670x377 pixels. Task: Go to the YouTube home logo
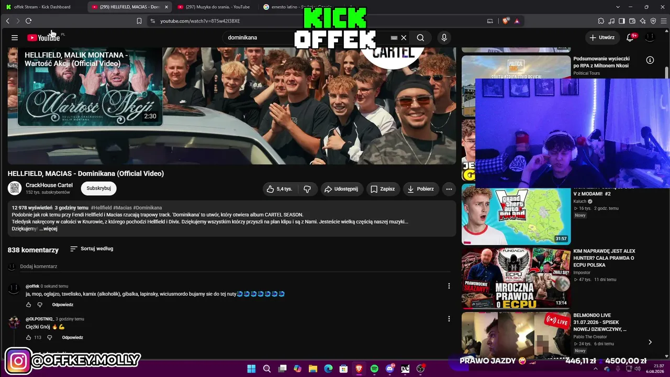click(44, 38)
